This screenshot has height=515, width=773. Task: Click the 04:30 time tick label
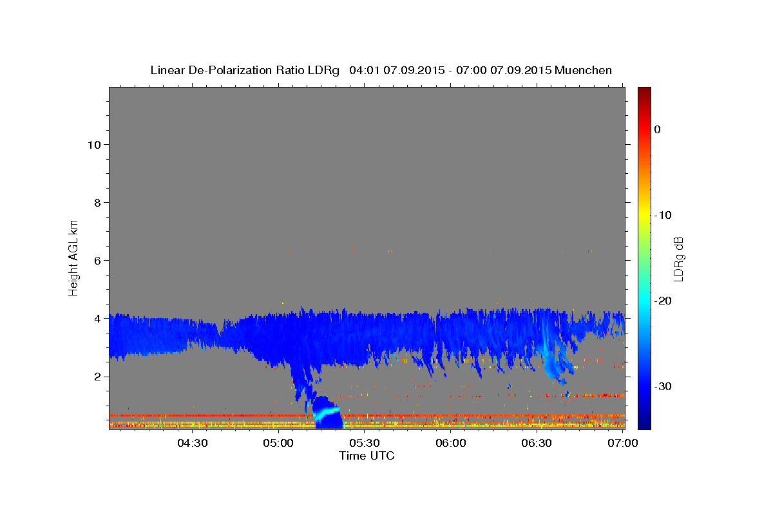[x=192, y=443]
